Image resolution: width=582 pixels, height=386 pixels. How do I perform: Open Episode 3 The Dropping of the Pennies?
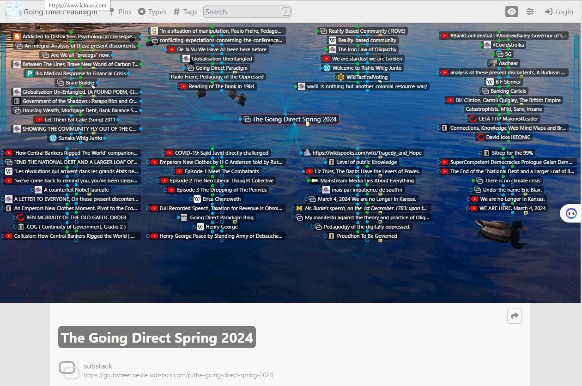click(217, 190)
